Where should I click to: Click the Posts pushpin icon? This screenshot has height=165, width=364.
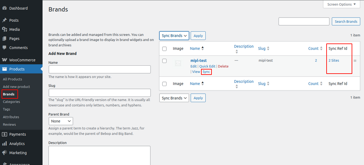4,20
